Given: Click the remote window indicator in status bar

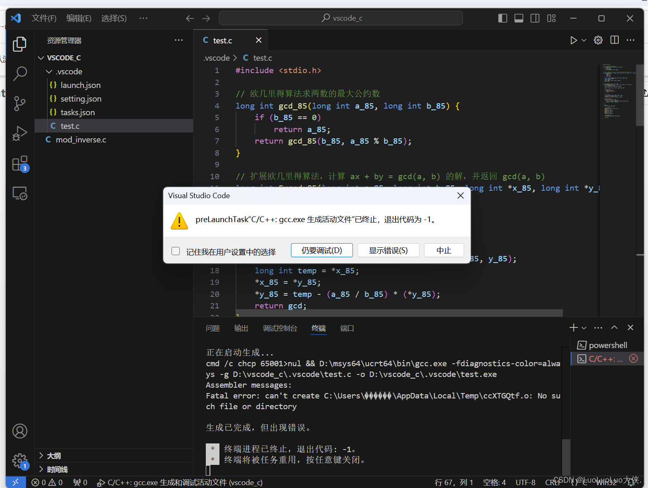Looking at the screenshot, I should pyautogui.click(x=16, y=482).
